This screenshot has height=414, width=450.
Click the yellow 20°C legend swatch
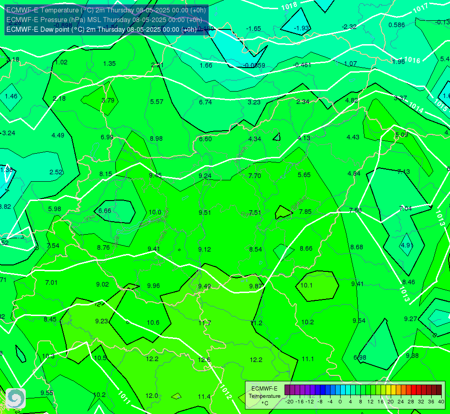click(388, 390)
